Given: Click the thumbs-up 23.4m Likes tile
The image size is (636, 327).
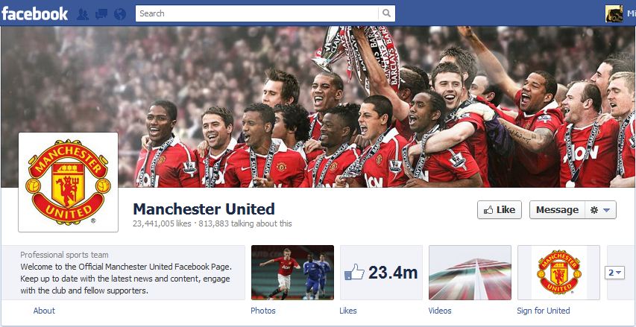Looking at the screenshot, I should point(381,273).
